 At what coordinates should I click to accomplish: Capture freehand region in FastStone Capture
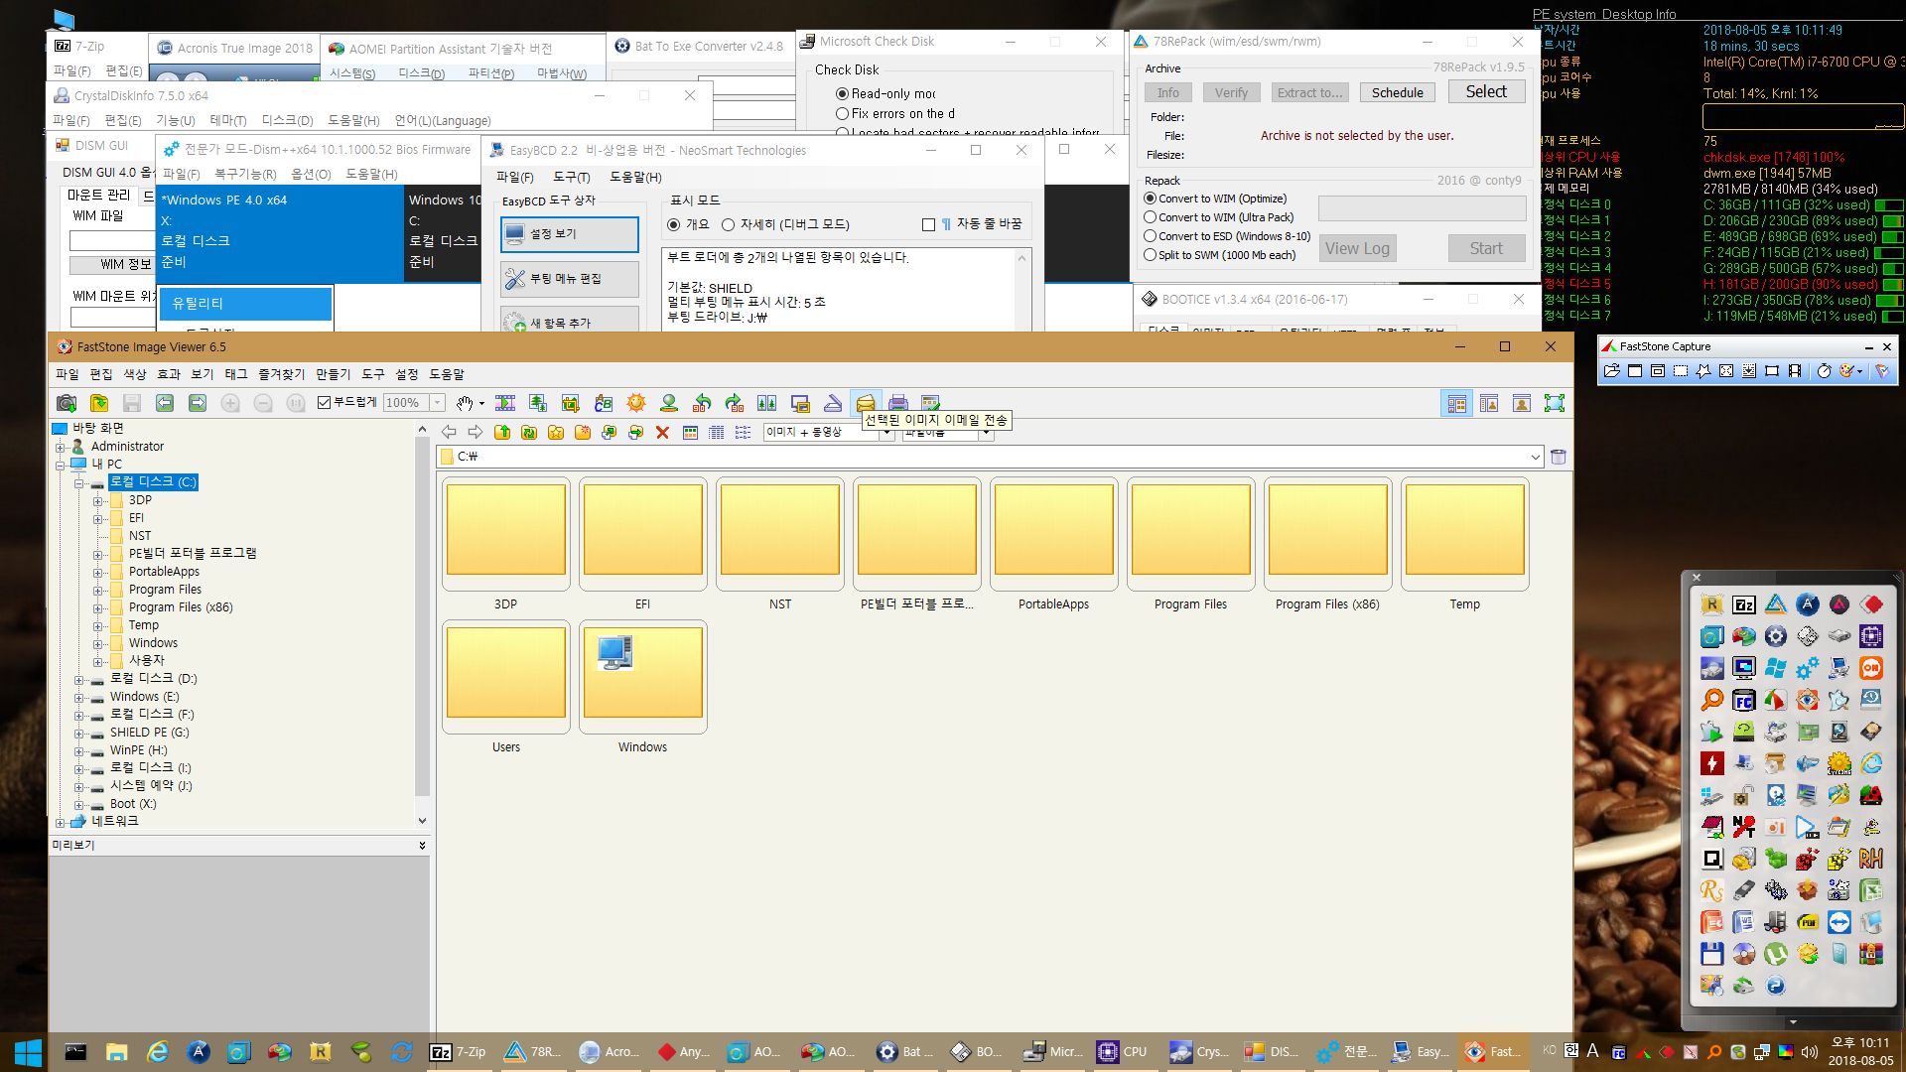tap(1703, 371)
